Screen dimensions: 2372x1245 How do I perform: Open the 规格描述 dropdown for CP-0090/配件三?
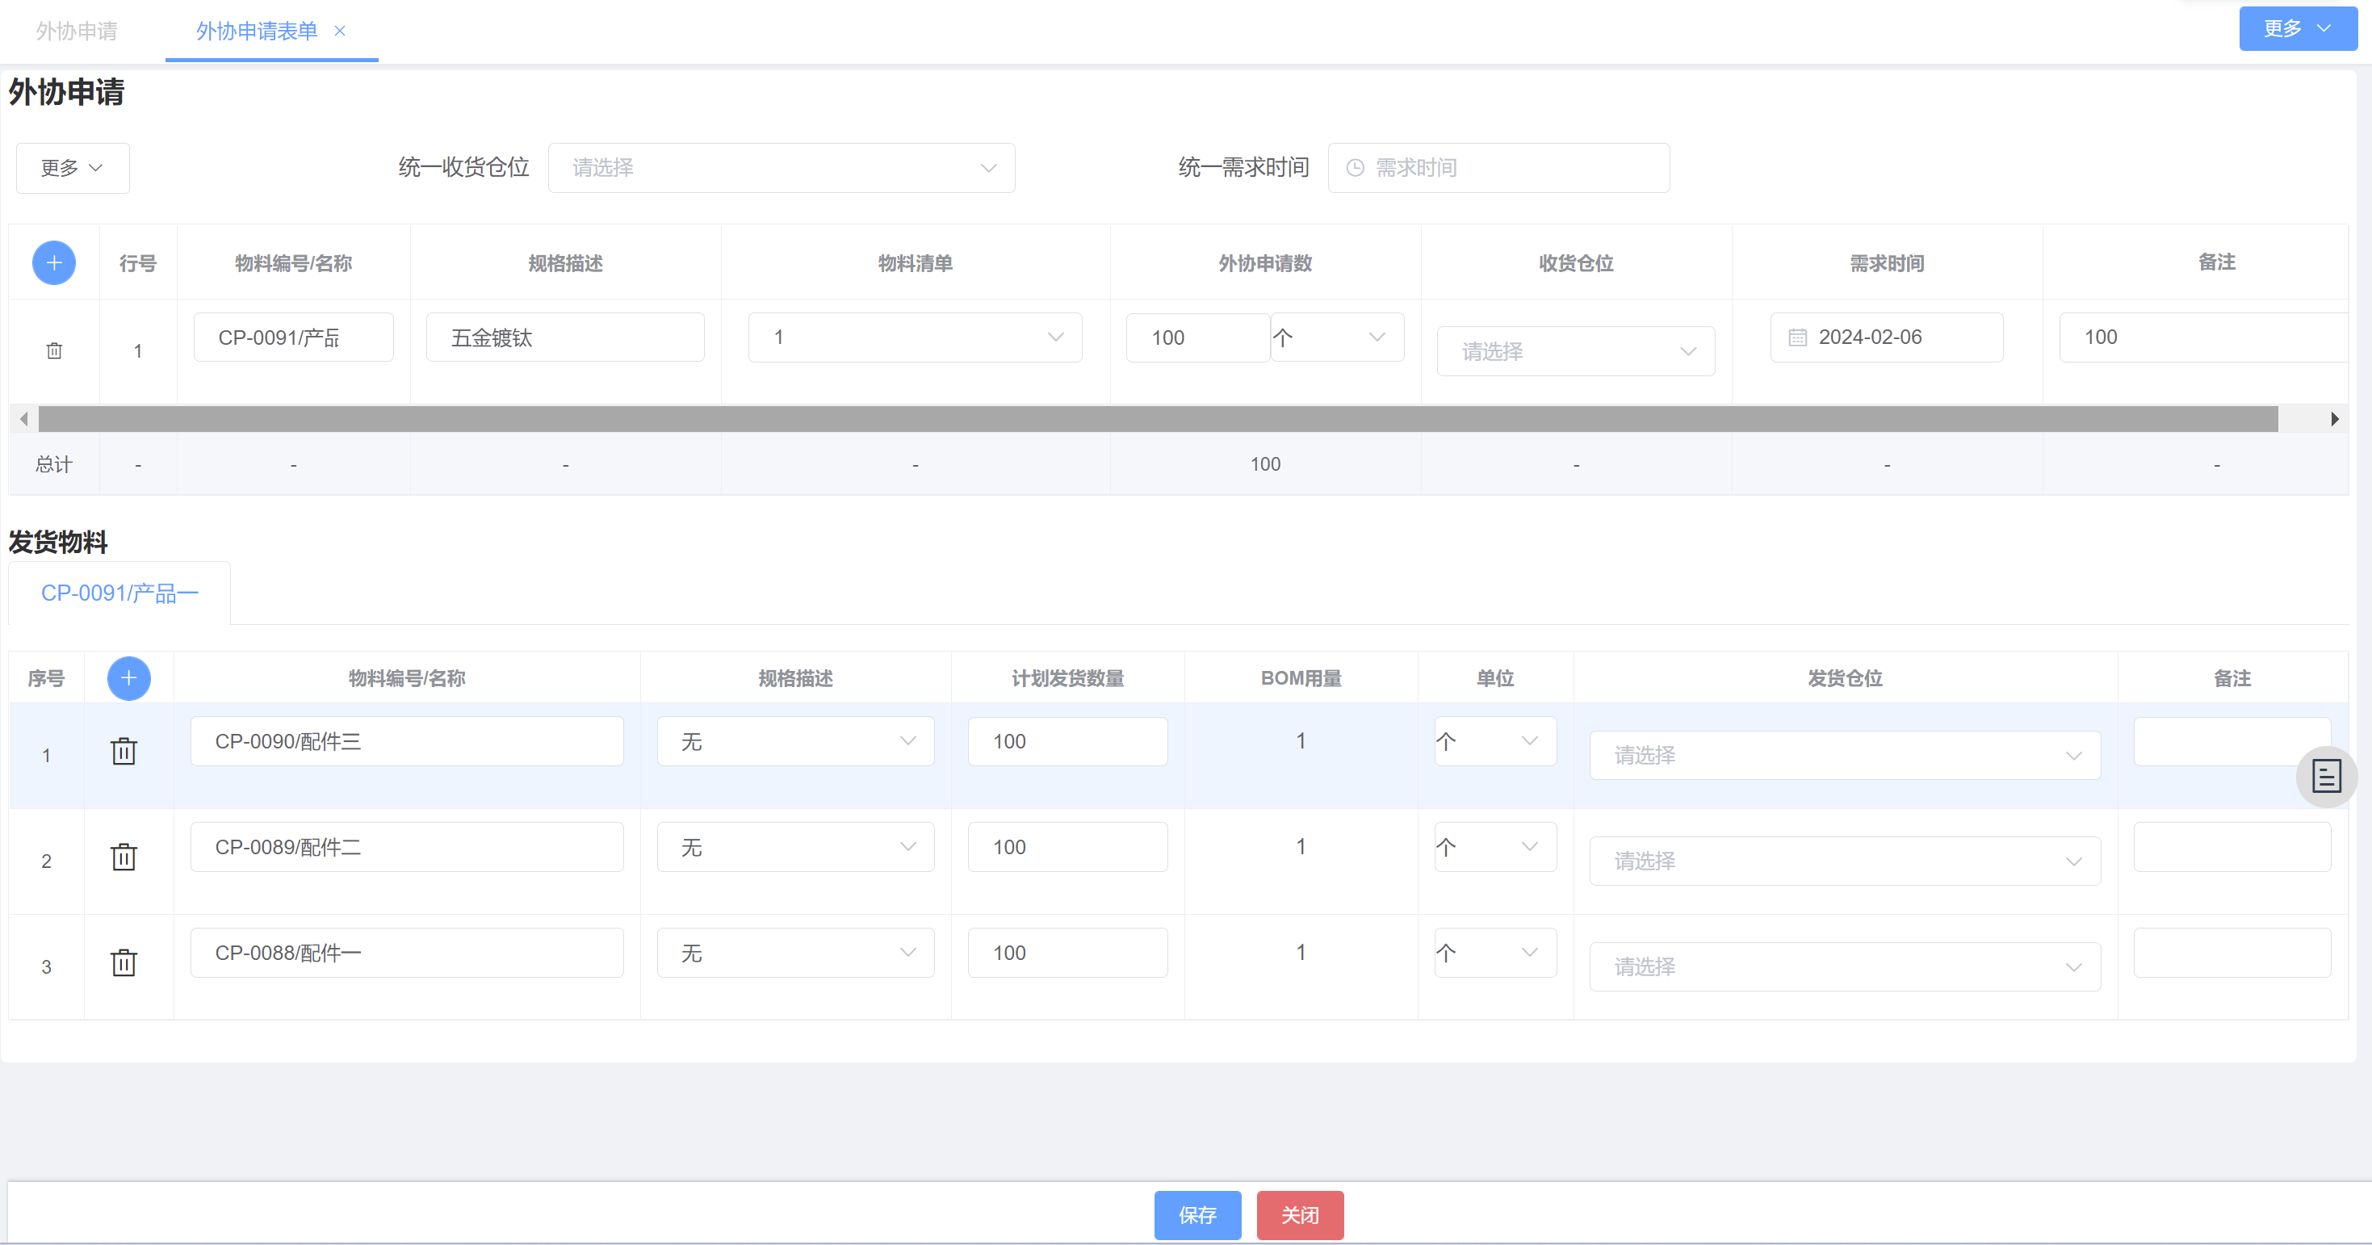click(795, 741)
